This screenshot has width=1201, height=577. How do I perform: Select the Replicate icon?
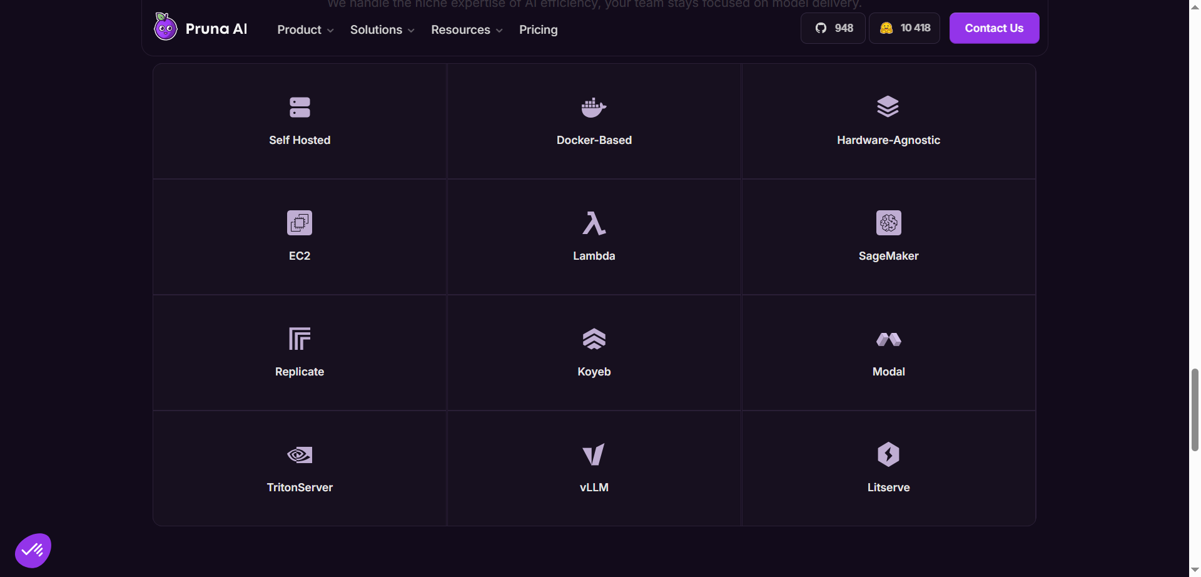[299, 339]
